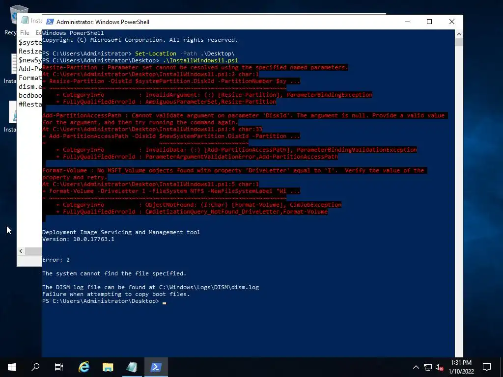Click 'Set-Location' command in PowerShell
Screen dimensions: 503x377
pyautogui.click(x=156, y=54)
